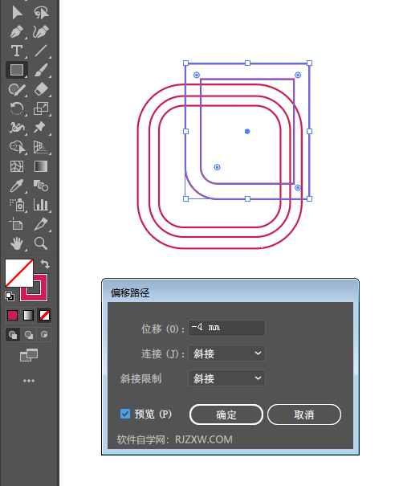Select the Rectangle tool

(x=17, y=70)
